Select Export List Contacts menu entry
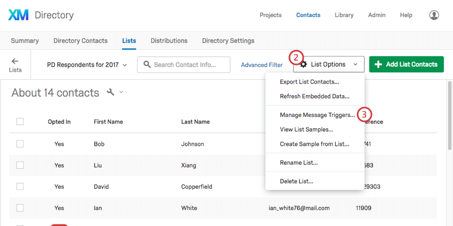This screenshot has width=453, height=226. click(309, 82)
